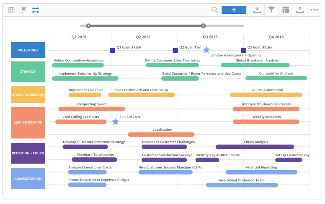
Task: Open the Set Up Customer Loyalty bar
Action: [289, 160]
